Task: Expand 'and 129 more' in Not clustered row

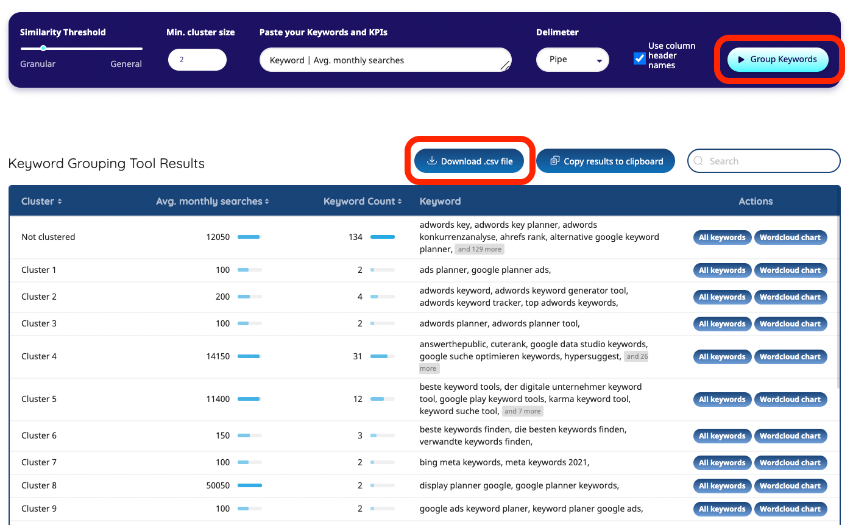Action: (x=480, y=249)
